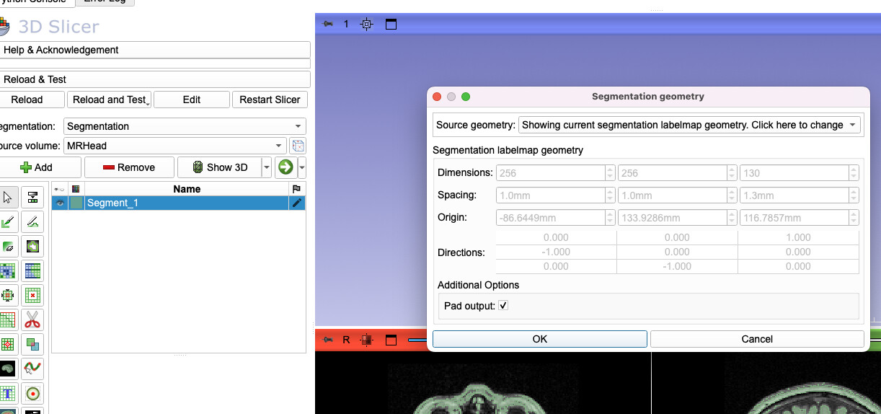Pick the red circular target effect icon

pyautogui.click(x=32, y=393)
